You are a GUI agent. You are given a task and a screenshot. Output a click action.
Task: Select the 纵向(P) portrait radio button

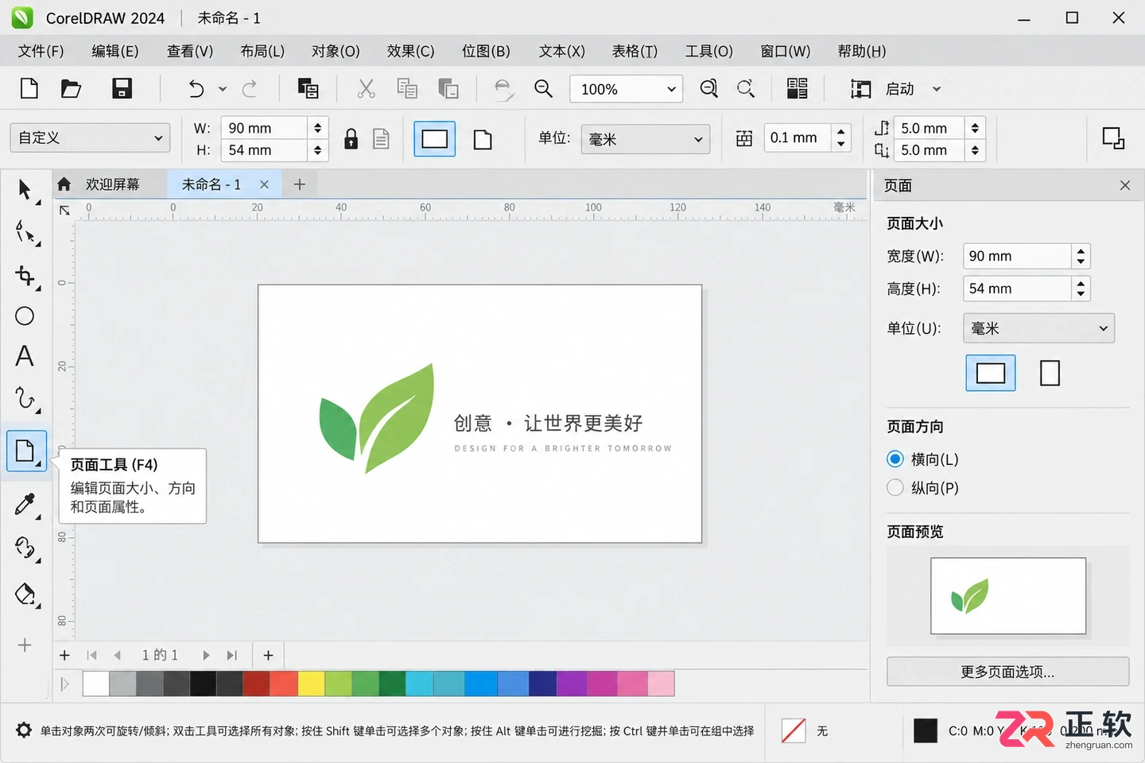(x=895, y=487)
